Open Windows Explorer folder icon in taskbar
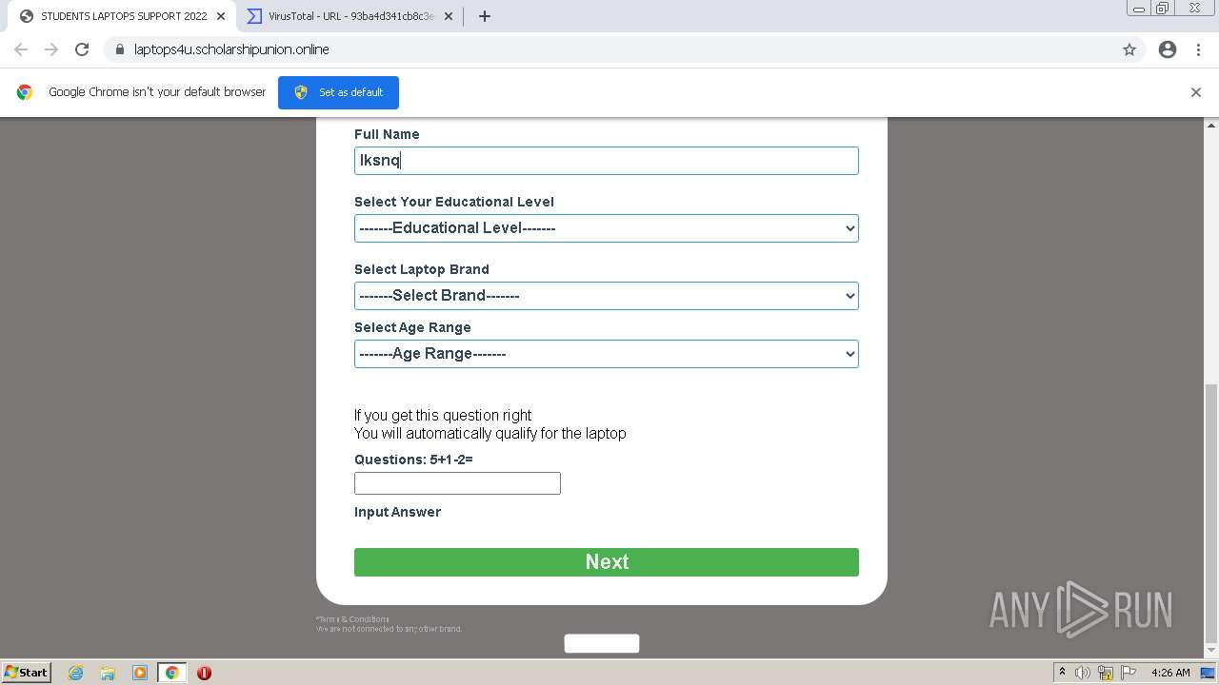The width and height of the screenshot is (1219, 685). pyautogui.click(x=108, y=673)
